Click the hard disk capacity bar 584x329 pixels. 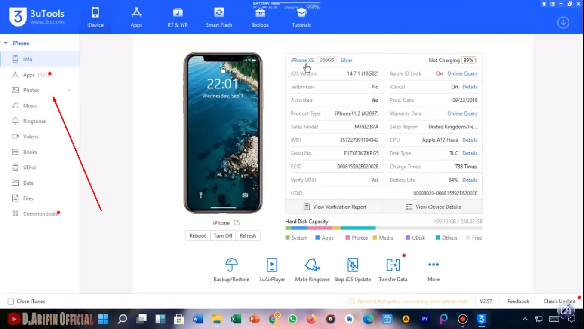click(x=384, y=228)
